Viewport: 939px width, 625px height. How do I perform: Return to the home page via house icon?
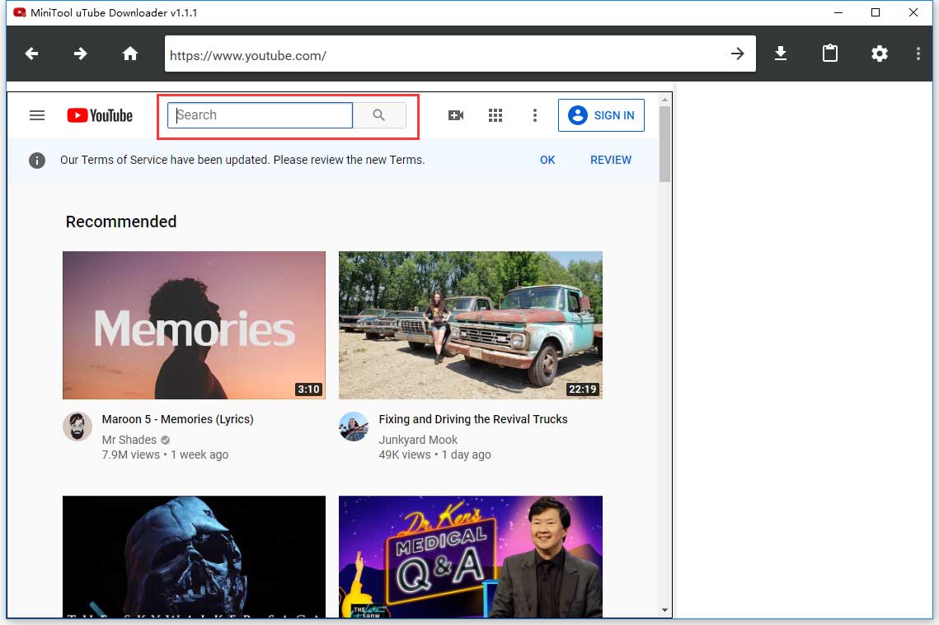point(130,54)
